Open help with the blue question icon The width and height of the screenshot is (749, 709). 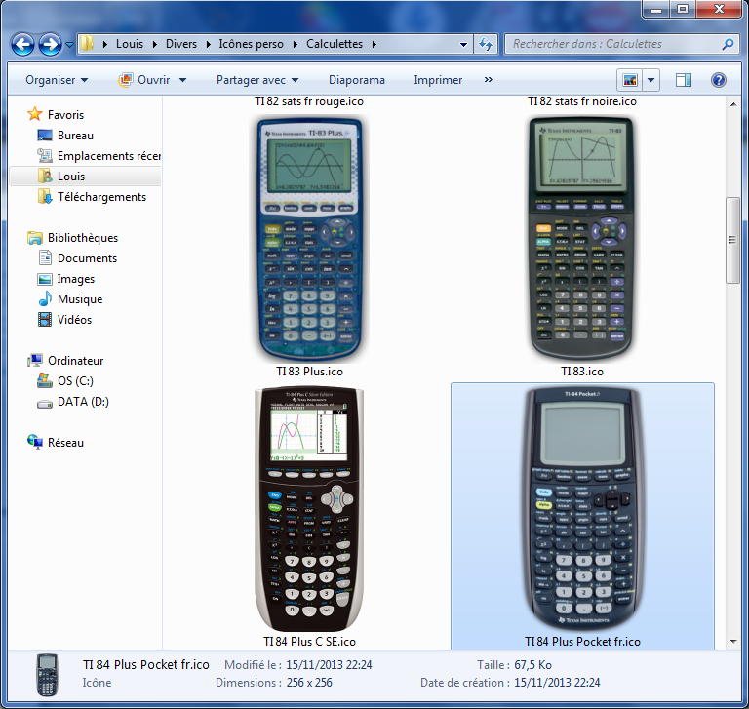(x=719, y=80)
